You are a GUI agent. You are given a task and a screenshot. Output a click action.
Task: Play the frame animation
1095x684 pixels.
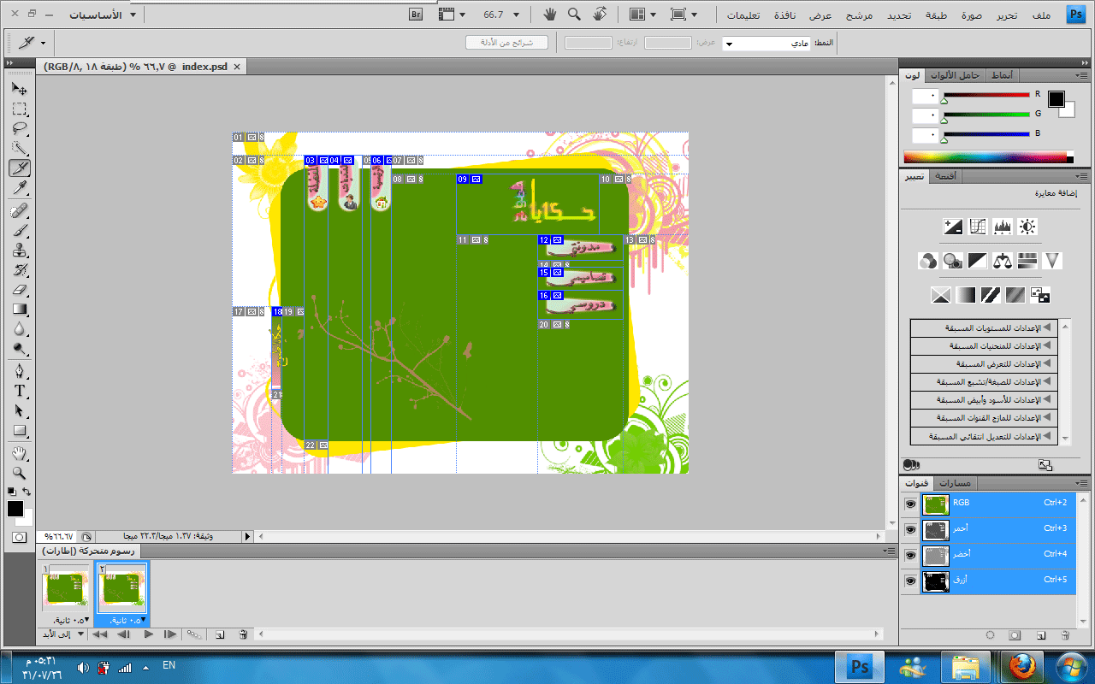pyautogui.click(x=148, y=634)
